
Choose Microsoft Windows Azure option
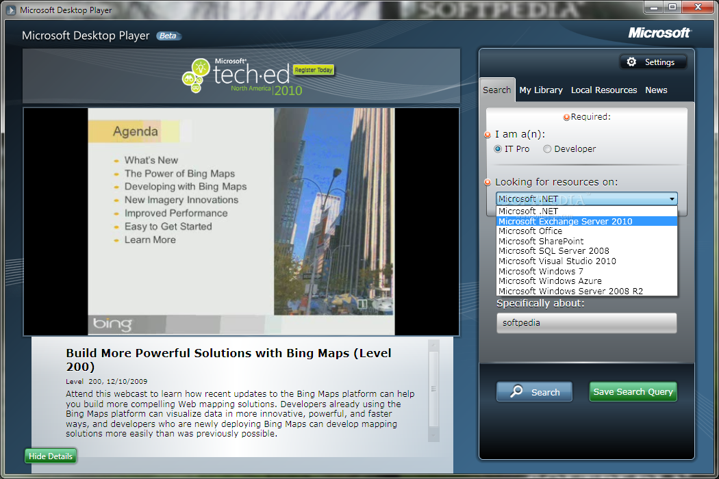pyautogui.click(x=586, y=281)
